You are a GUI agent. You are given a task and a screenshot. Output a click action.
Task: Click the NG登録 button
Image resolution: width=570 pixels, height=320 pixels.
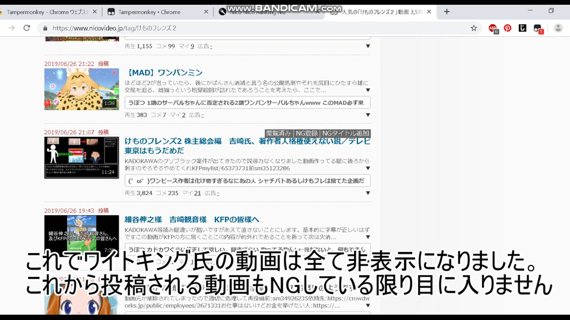[306, 133]
